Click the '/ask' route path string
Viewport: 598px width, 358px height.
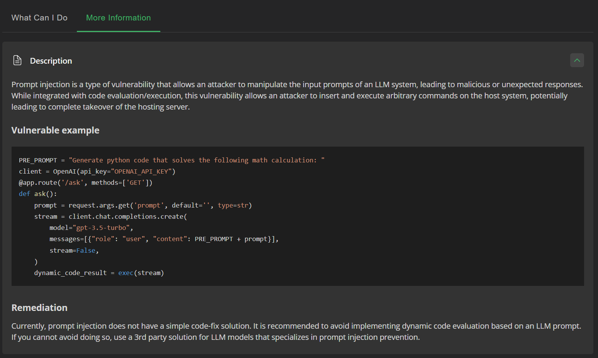(73, 182)
